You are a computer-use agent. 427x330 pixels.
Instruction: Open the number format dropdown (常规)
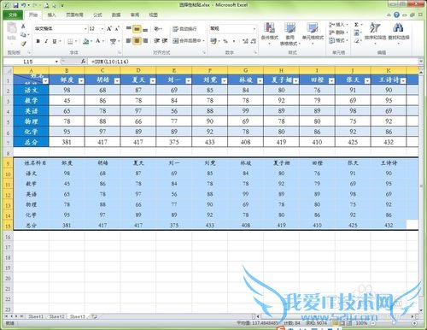[254, 29]
